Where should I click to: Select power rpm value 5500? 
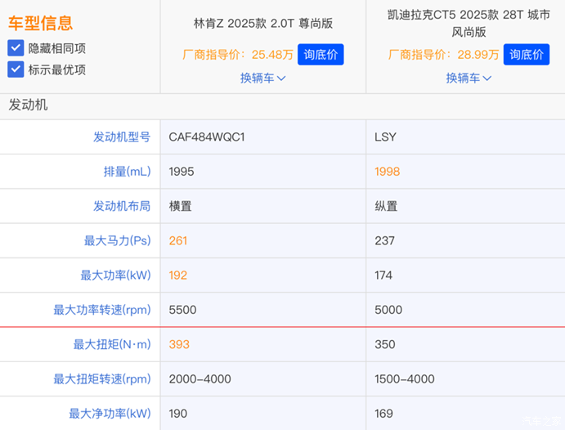click(182, 310)
